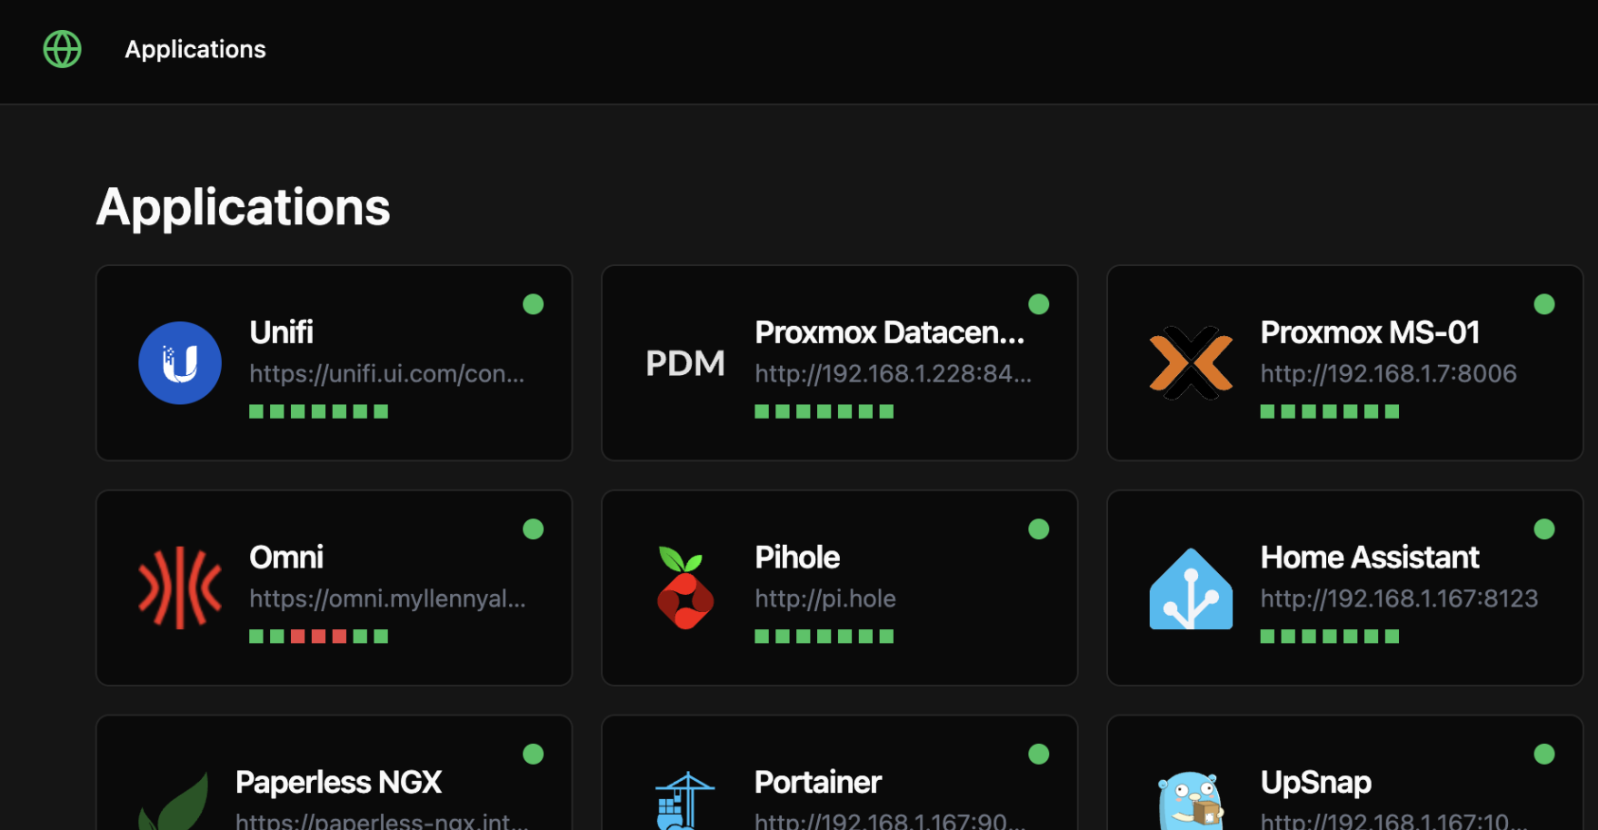
Task: Click the Portainer crane icon
Action: 685,801
